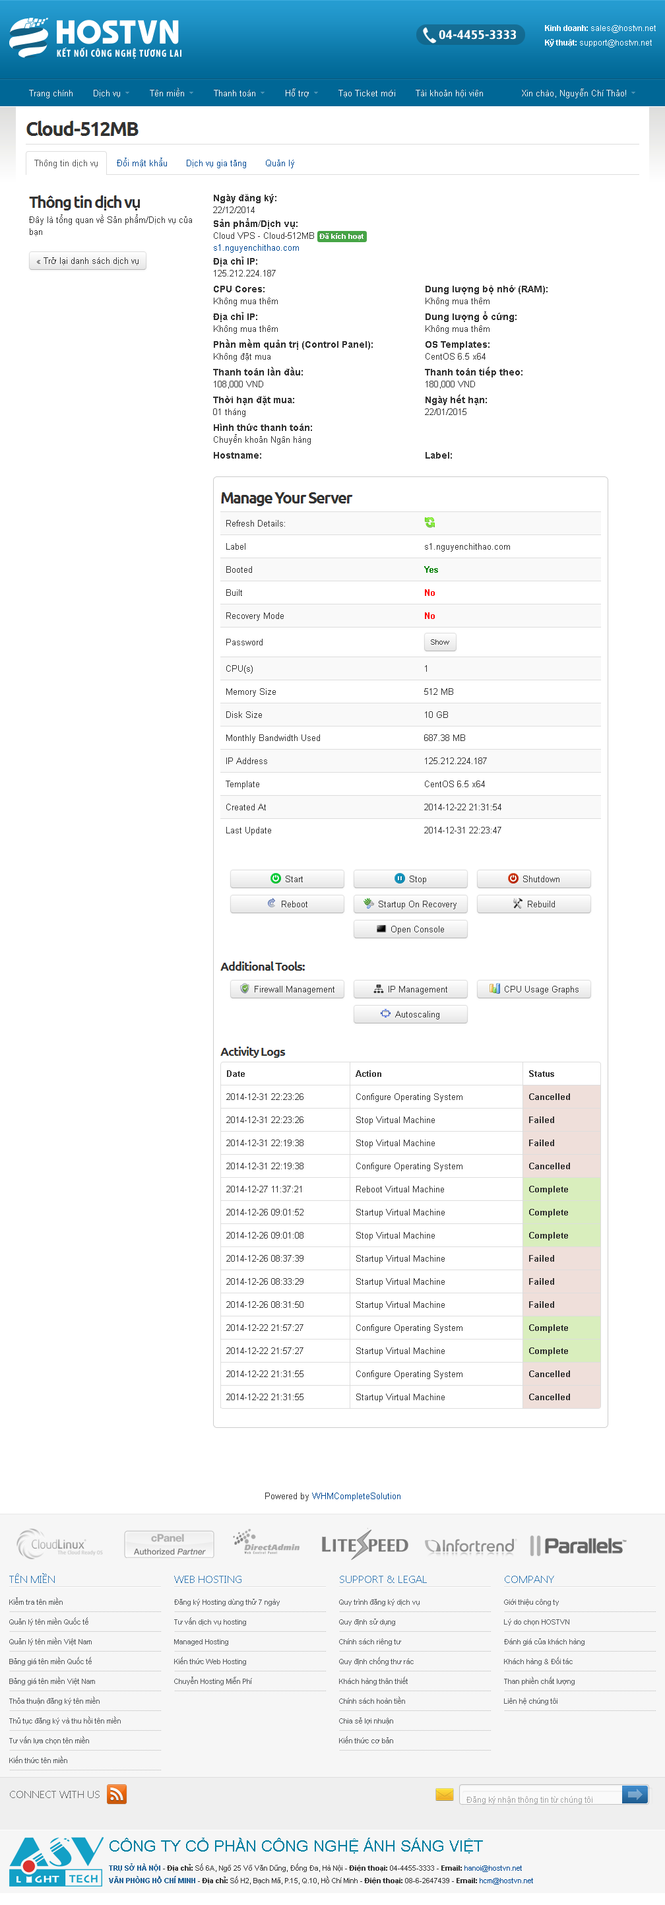Image resolution: width=665 pixels, height=1905 pixels.
Task: Show the server password
Action: pyautogui.click(x=439, y=642)
